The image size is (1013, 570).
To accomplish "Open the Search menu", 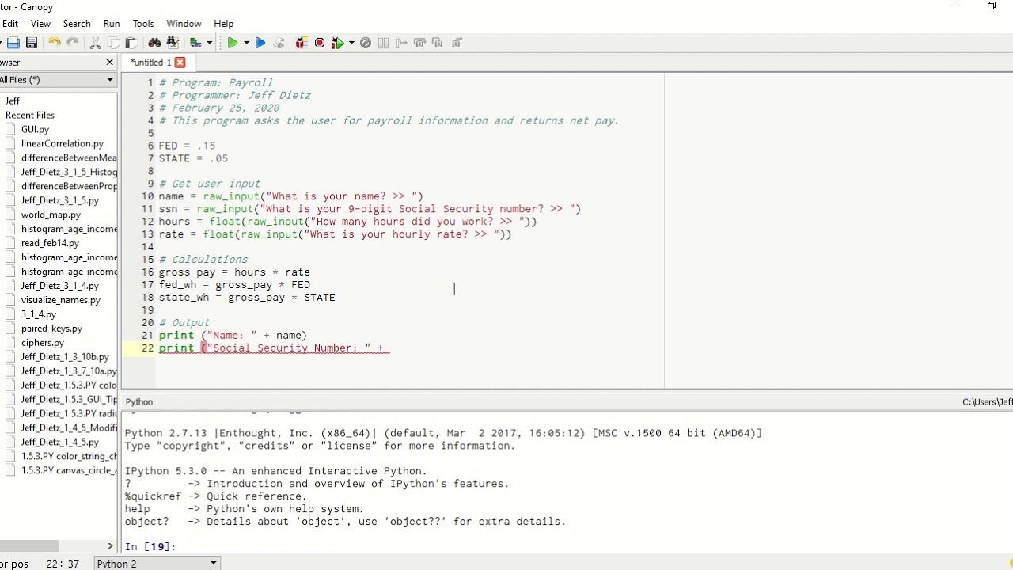I will (77, 24).
